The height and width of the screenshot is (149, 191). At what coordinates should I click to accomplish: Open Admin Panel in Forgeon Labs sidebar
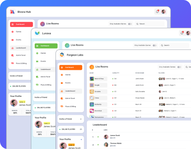pos(71,98)
